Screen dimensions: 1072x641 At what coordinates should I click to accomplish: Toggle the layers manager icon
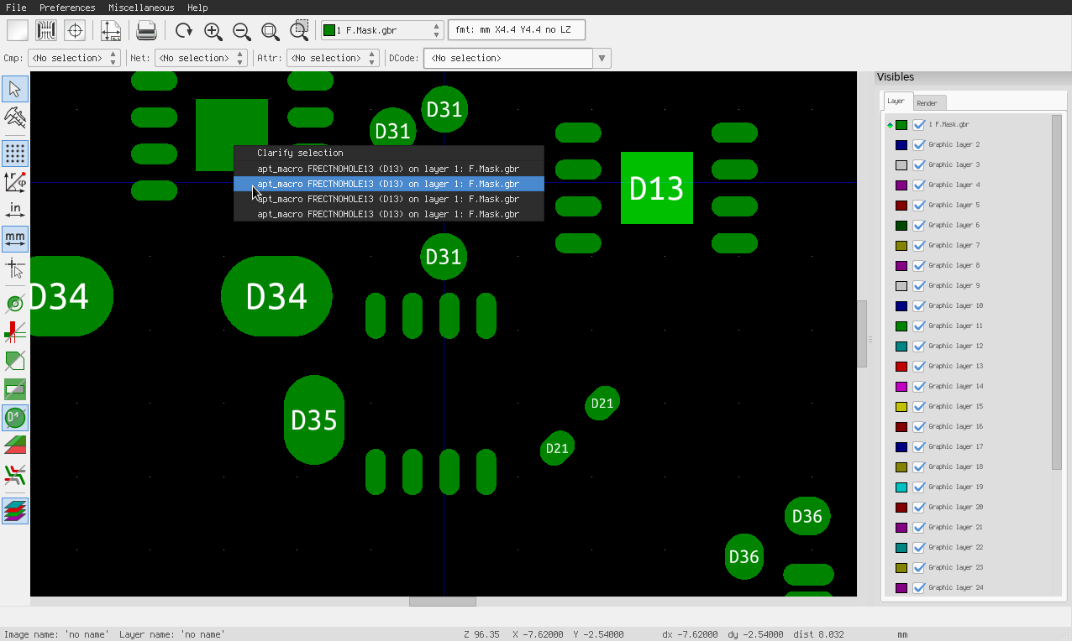coord(15,510)
